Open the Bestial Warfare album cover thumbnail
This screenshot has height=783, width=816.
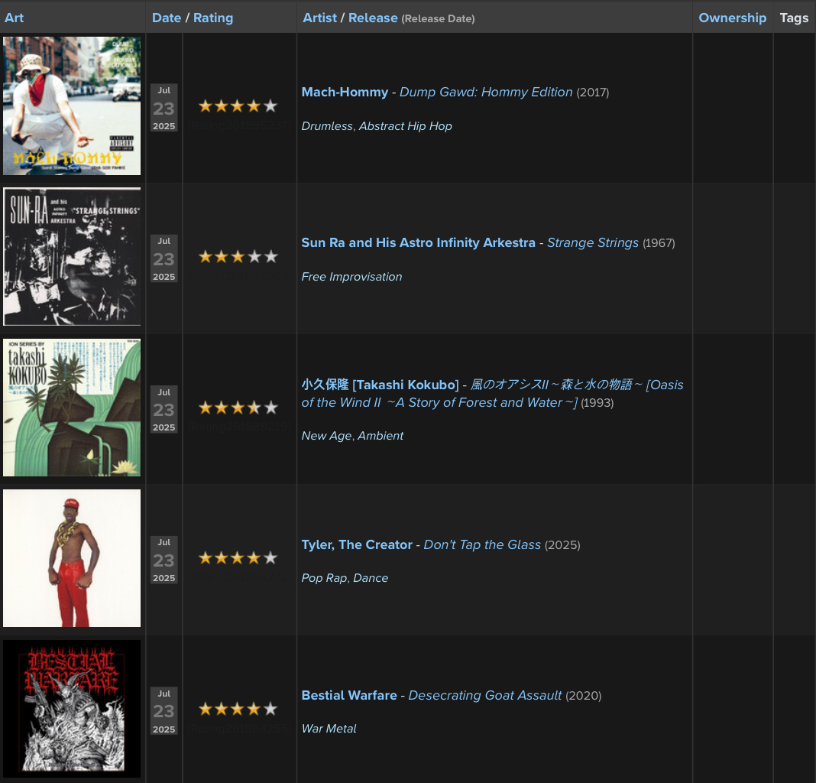point(72,709)
